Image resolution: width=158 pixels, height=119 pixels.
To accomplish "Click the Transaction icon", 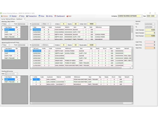I will 27,16.
